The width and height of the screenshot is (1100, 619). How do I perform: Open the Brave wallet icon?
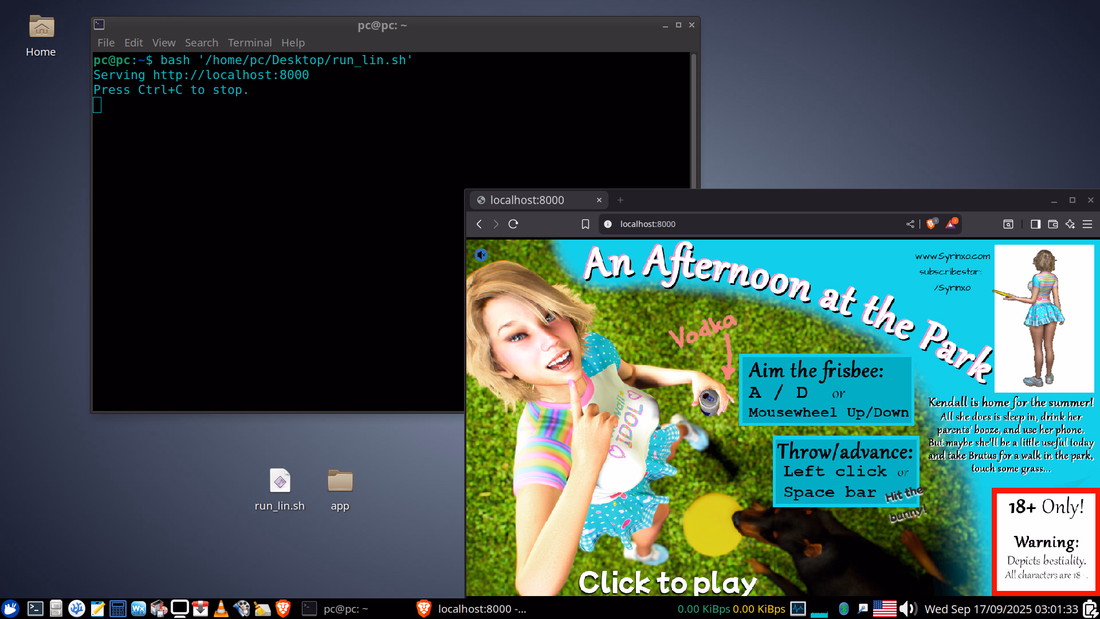click(1053, 224)
